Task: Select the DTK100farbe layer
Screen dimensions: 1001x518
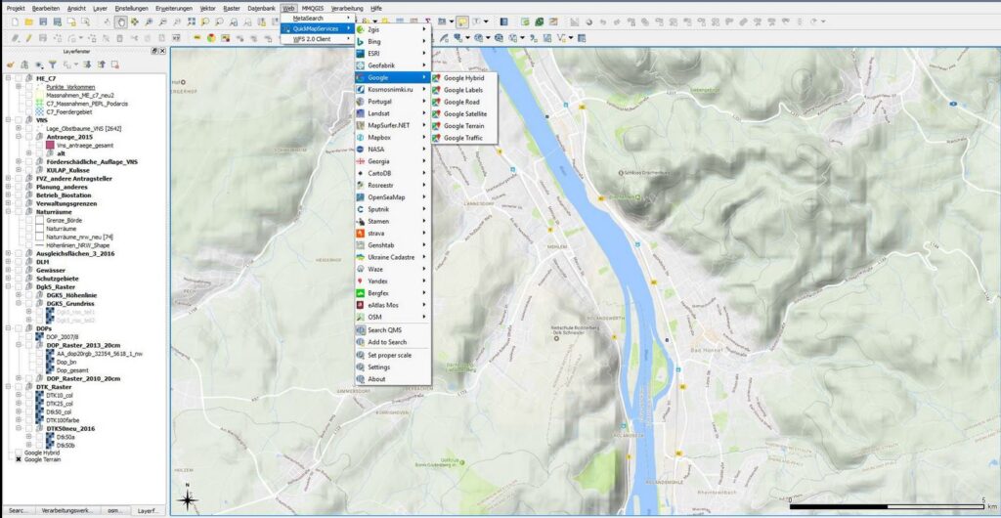Action: tap(64, 419)
